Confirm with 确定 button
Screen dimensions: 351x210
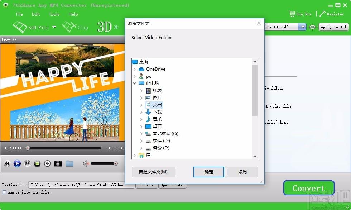(208, 172)
